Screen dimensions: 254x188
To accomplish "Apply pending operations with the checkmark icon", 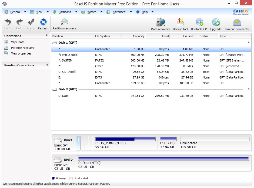I will [31, 22].
